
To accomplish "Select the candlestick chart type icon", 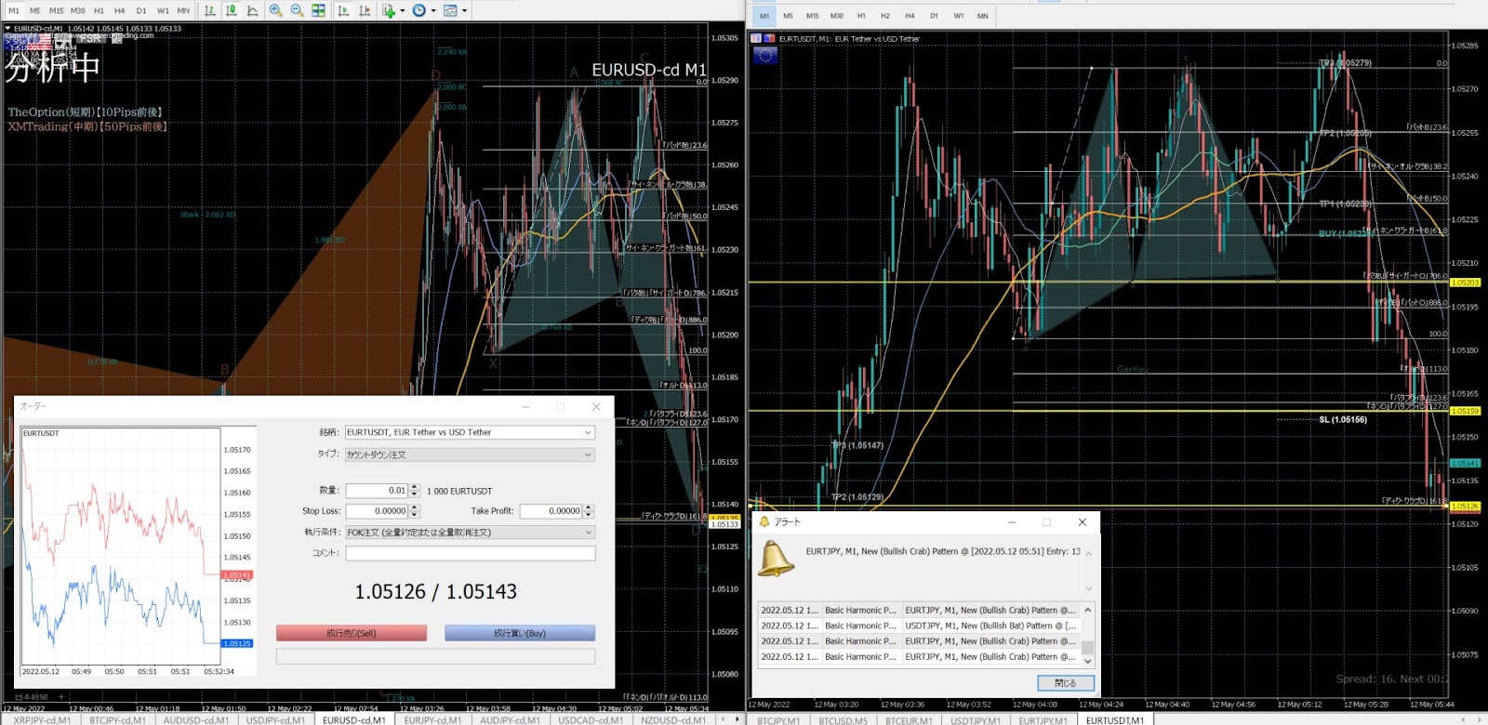I will pyautogui.click(x=232, y=10).
